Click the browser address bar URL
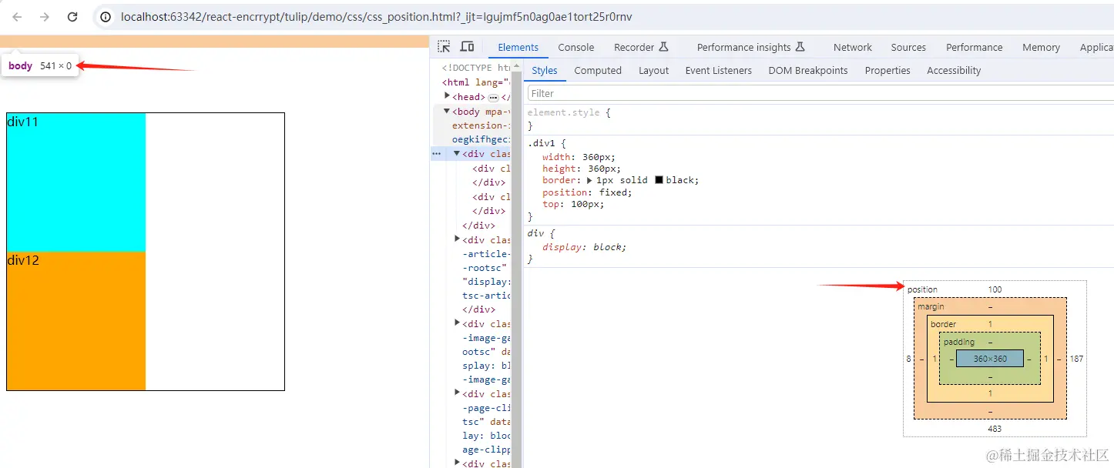The image size is (1114, 468). [376, 17]
